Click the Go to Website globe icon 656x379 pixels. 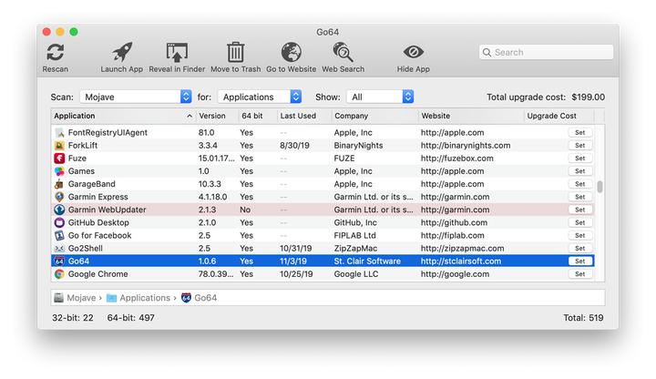tap(292, 52)
